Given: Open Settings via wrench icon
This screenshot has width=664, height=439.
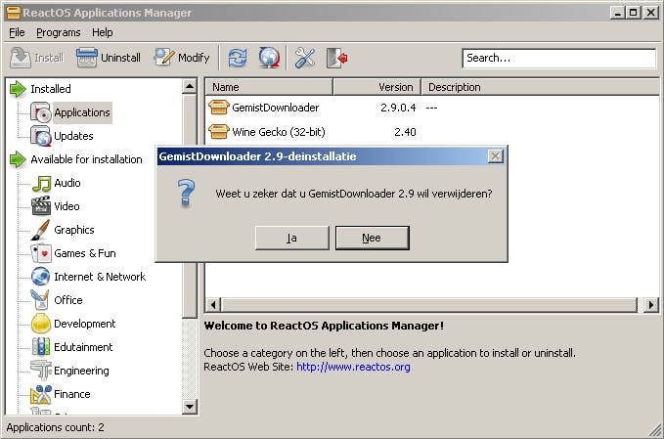Looking at the screenshot, I should pyautogui.click(x=305, y=58).
